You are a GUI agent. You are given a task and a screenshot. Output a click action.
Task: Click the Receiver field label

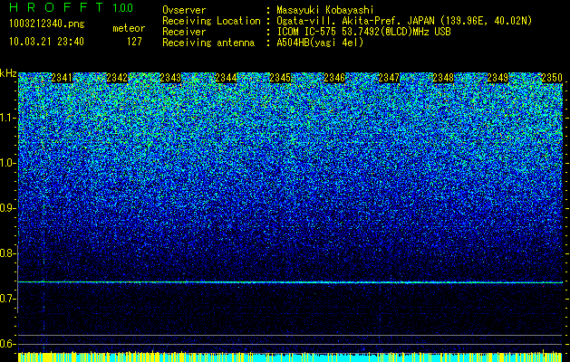184,32
